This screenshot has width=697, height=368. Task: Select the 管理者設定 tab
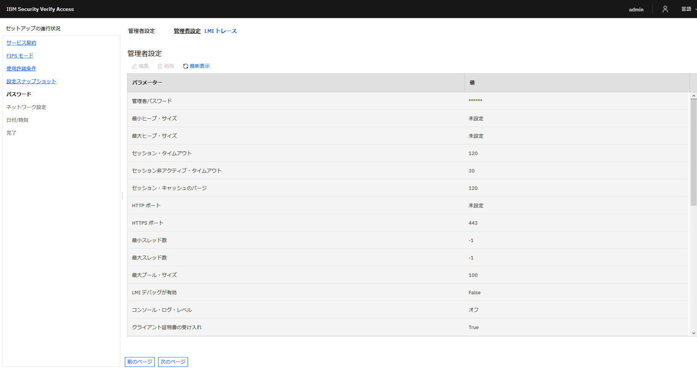point(187,31)
